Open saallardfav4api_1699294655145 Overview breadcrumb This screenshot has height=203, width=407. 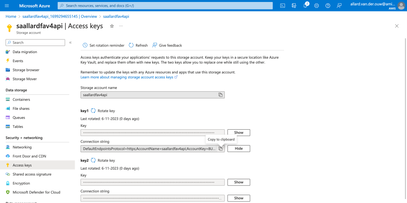pyautogui.click(x=60, y=16)
